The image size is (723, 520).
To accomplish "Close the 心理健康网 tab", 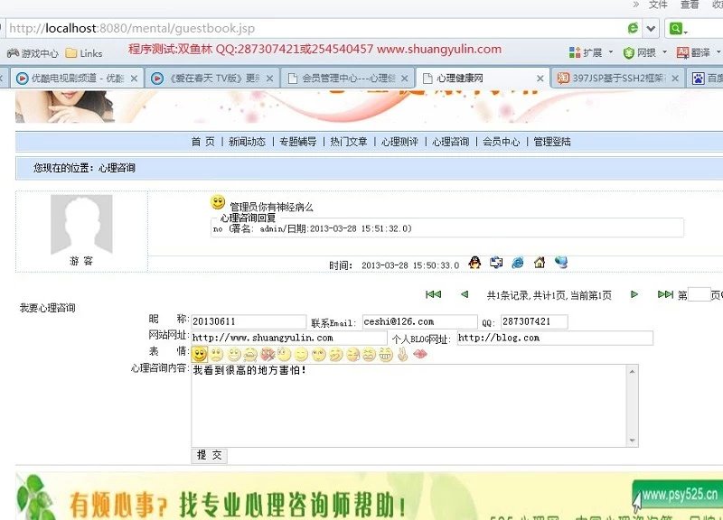I will click(540, 79).
